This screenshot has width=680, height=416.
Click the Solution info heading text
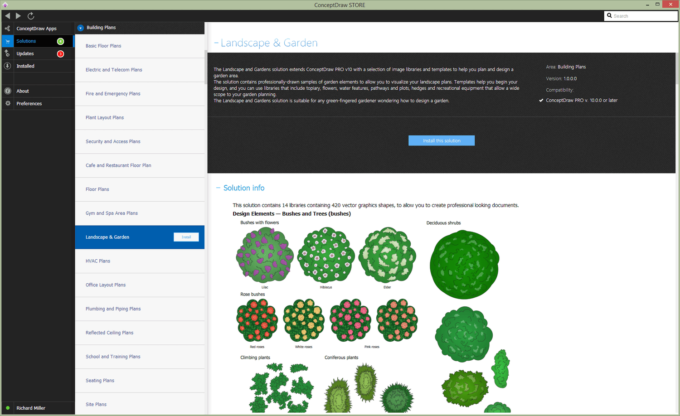(244, 188)
